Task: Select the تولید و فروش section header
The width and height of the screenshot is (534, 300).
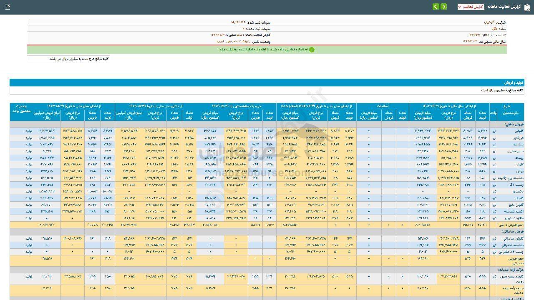Action: pyautogui.click(x=514, y=82)
